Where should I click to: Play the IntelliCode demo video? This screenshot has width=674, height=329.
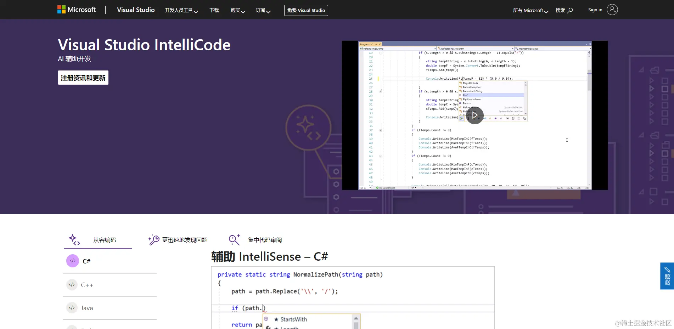point(475,115)
